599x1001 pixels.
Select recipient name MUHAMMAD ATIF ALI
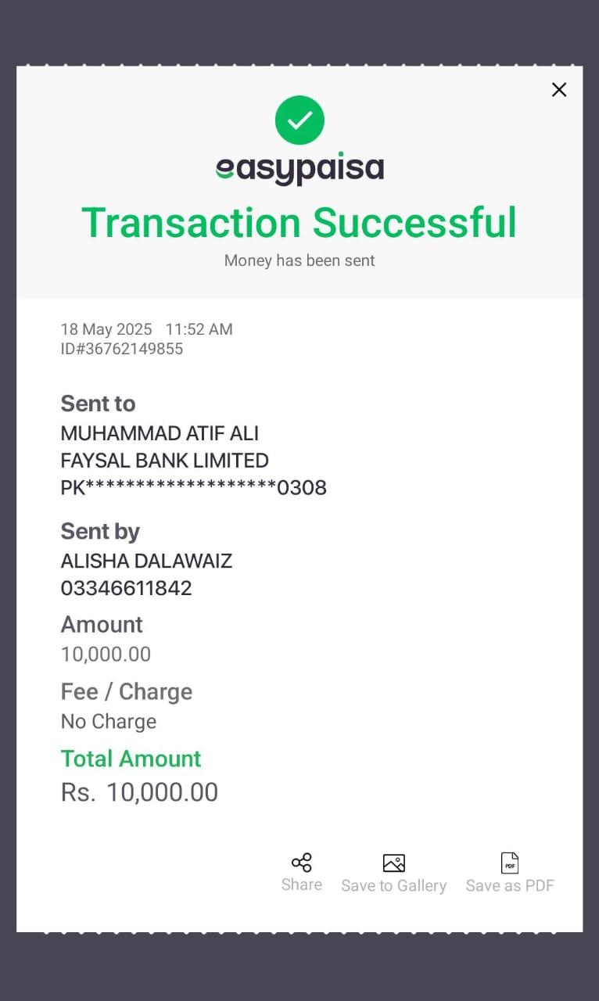tap(160, 433)
